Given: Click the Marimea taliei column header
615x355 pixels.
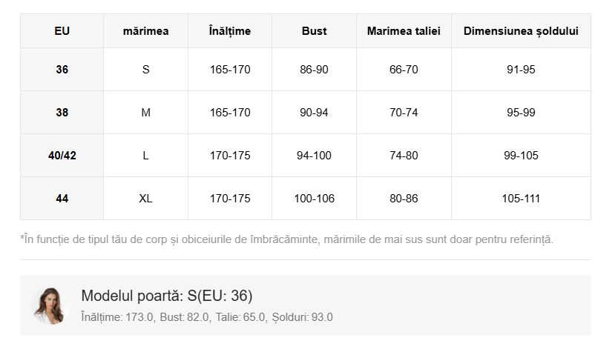Looking at the screenshot, I should point(404,31).
